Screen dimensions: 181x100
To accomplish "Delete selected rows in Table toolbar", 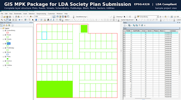I will click(145, 25).
